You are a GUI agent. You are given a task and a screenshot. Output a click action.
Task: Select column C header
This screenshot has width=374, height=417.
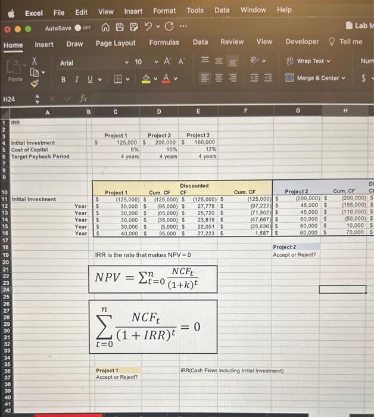116,112
